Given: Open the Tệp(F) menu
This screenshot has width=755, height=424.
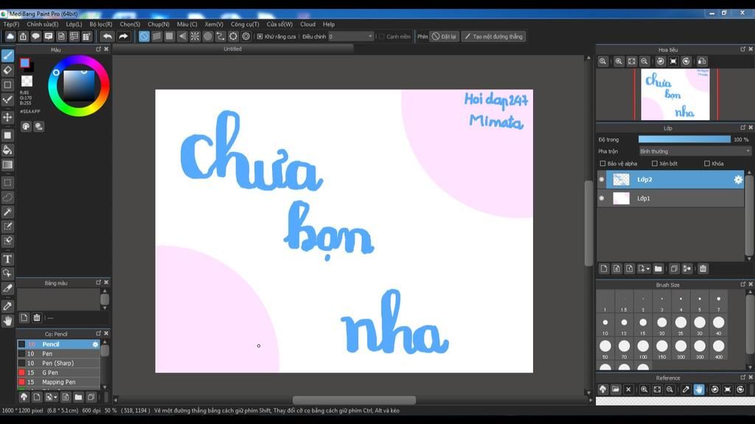Looking at the screenshot, I should 11,24.
